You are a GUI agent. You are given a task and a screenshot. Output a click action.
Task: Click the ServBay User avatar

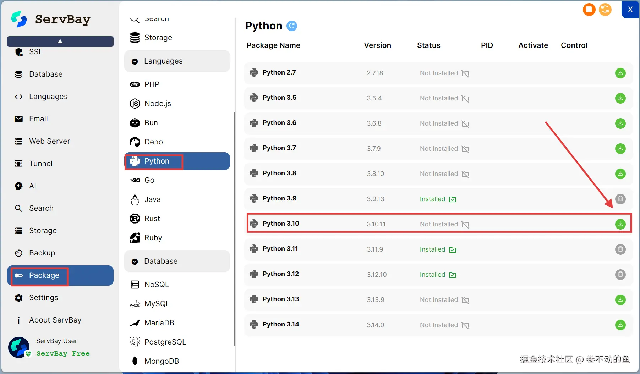coord(19,347)
